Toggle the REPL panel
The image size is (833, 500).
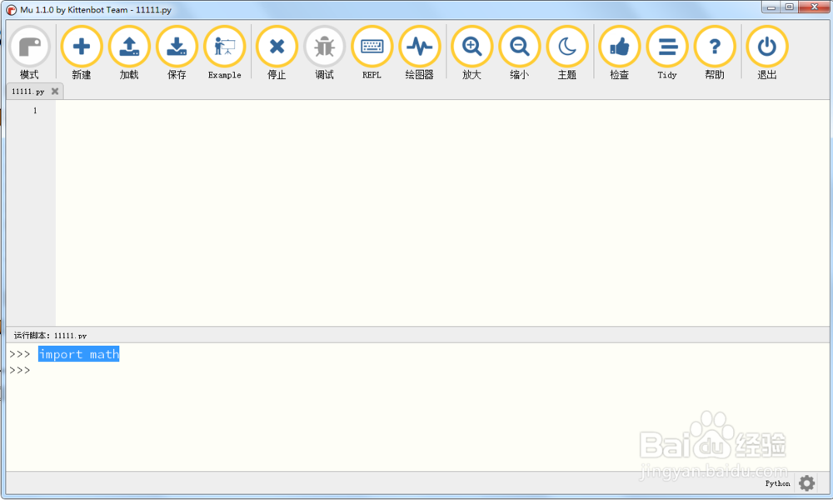[x=372, y=53]
